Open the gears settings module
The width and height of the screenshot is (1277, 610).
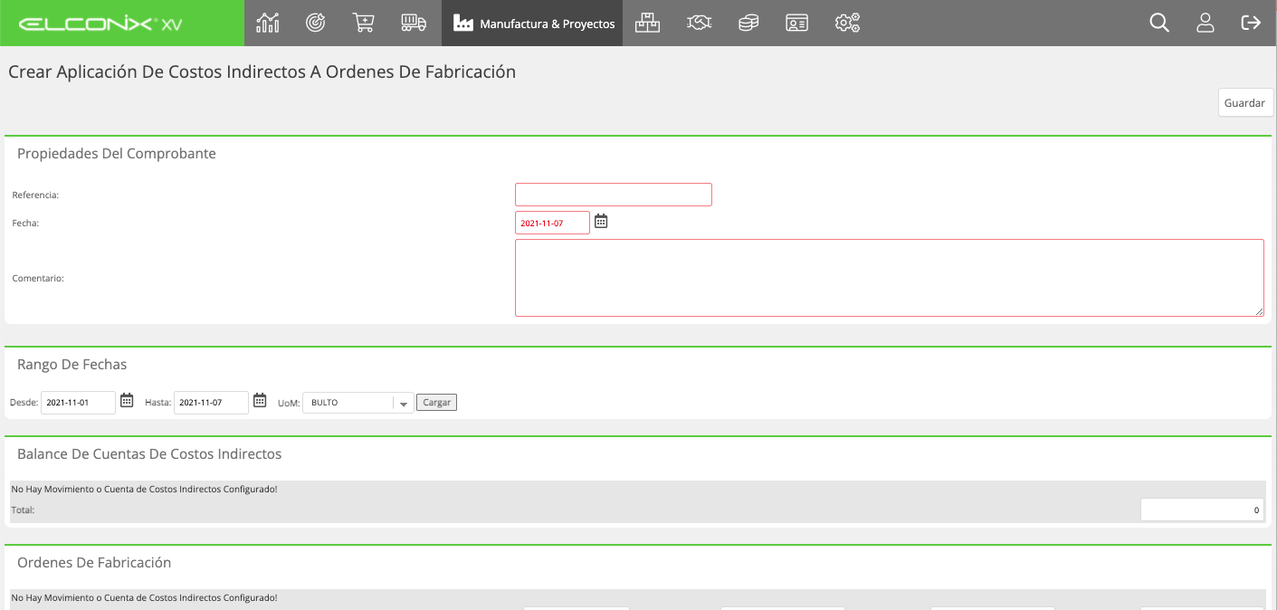(x=847, y=23)
